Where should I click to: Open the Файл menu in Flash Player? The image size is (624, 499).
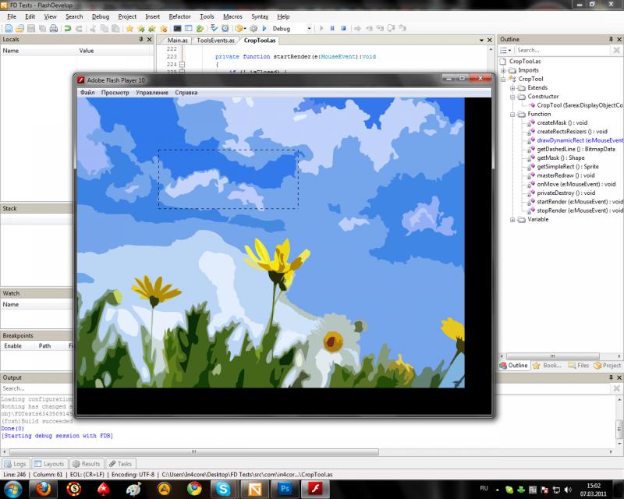(87, 92)
